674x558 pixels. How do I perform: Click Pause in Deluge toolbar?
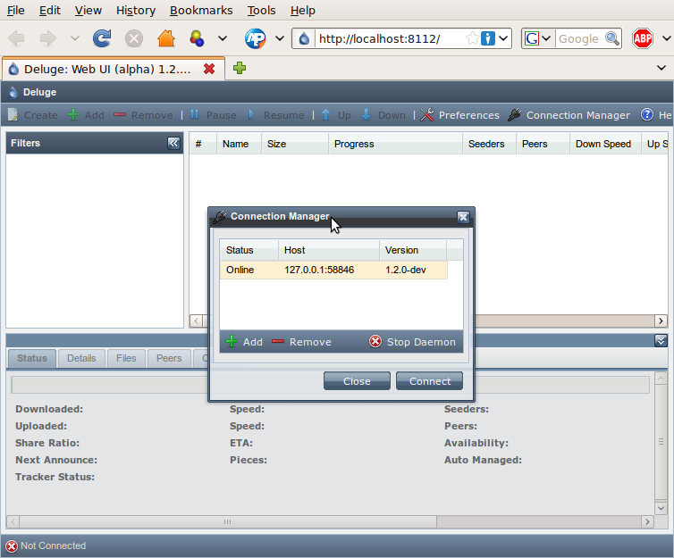(214, 115)
